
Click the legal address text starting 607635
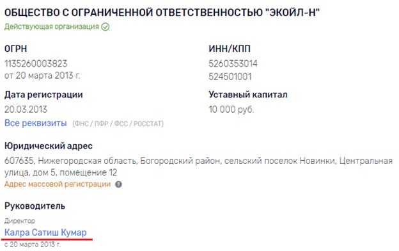pyautogui.click(x=198, y=166)
